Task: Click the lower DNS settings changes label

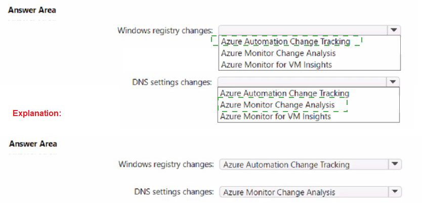Action: coord(174,192)
